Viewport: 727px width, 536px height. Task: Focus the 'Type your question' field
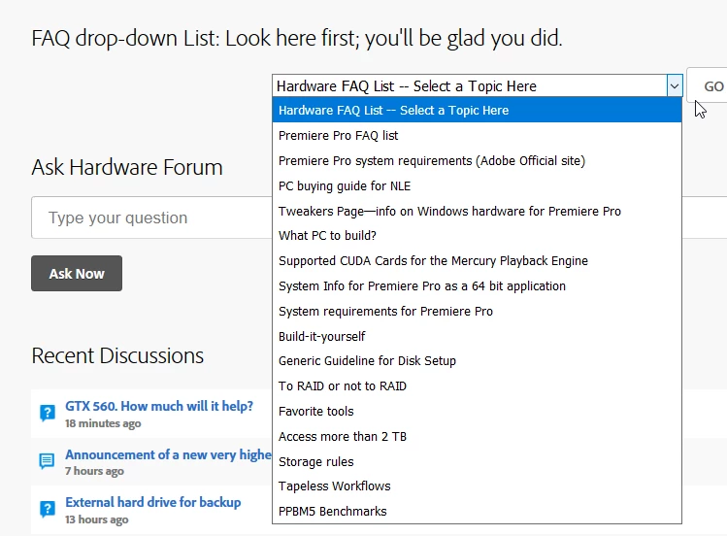151,218
